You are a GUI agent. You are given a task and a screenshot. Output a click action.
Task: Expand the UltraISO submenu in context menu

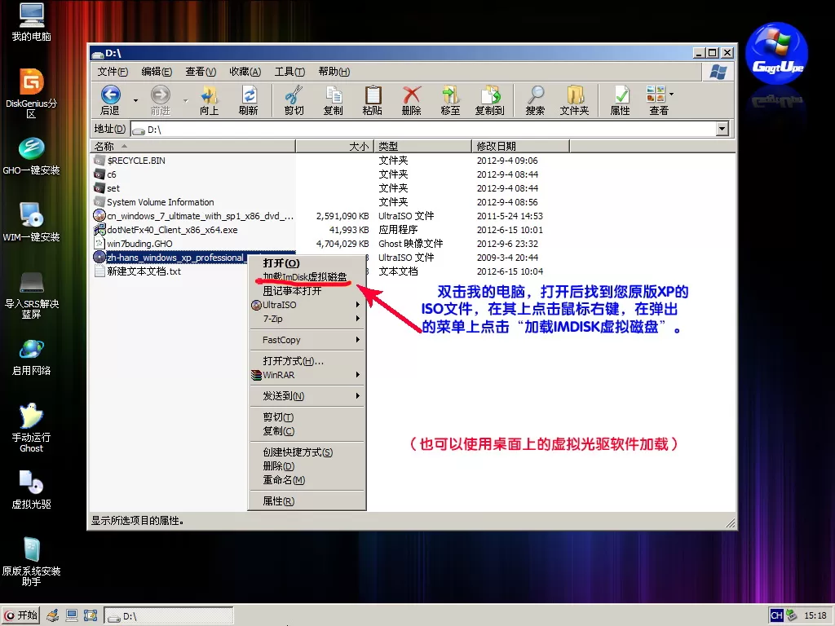coord(307,305)
